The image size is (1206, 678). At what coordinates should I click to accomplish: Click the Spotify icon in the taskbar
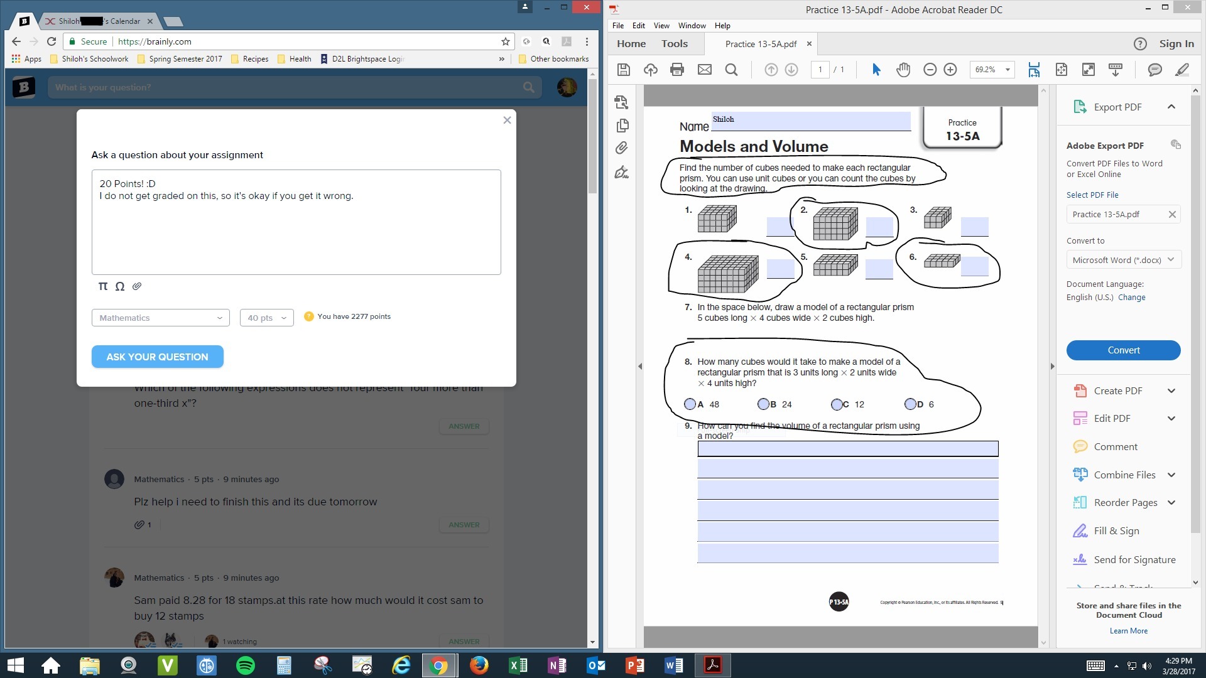tap(245, 665)
